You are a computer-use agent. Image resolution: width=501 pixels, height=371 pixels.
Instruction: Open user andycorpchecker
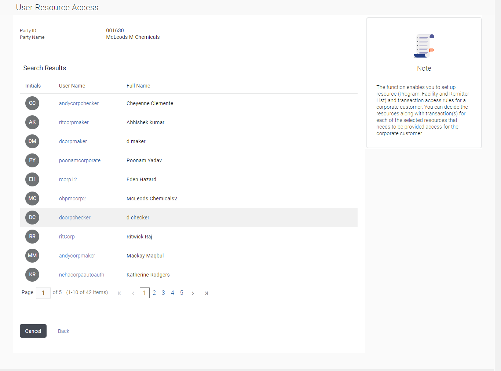79,103
